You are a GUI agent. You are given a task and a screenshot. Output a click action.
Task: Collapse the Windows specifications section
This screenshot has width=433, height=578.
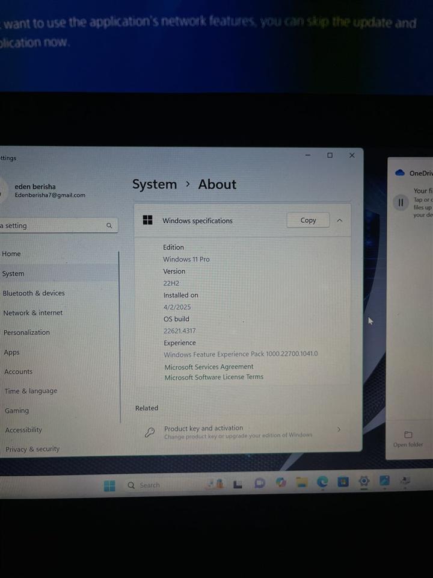click(339, 220)
